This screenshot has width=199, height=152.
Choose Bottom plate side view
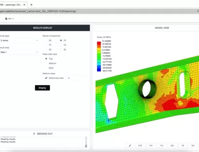pyautogui.click(x=46, y=63)
